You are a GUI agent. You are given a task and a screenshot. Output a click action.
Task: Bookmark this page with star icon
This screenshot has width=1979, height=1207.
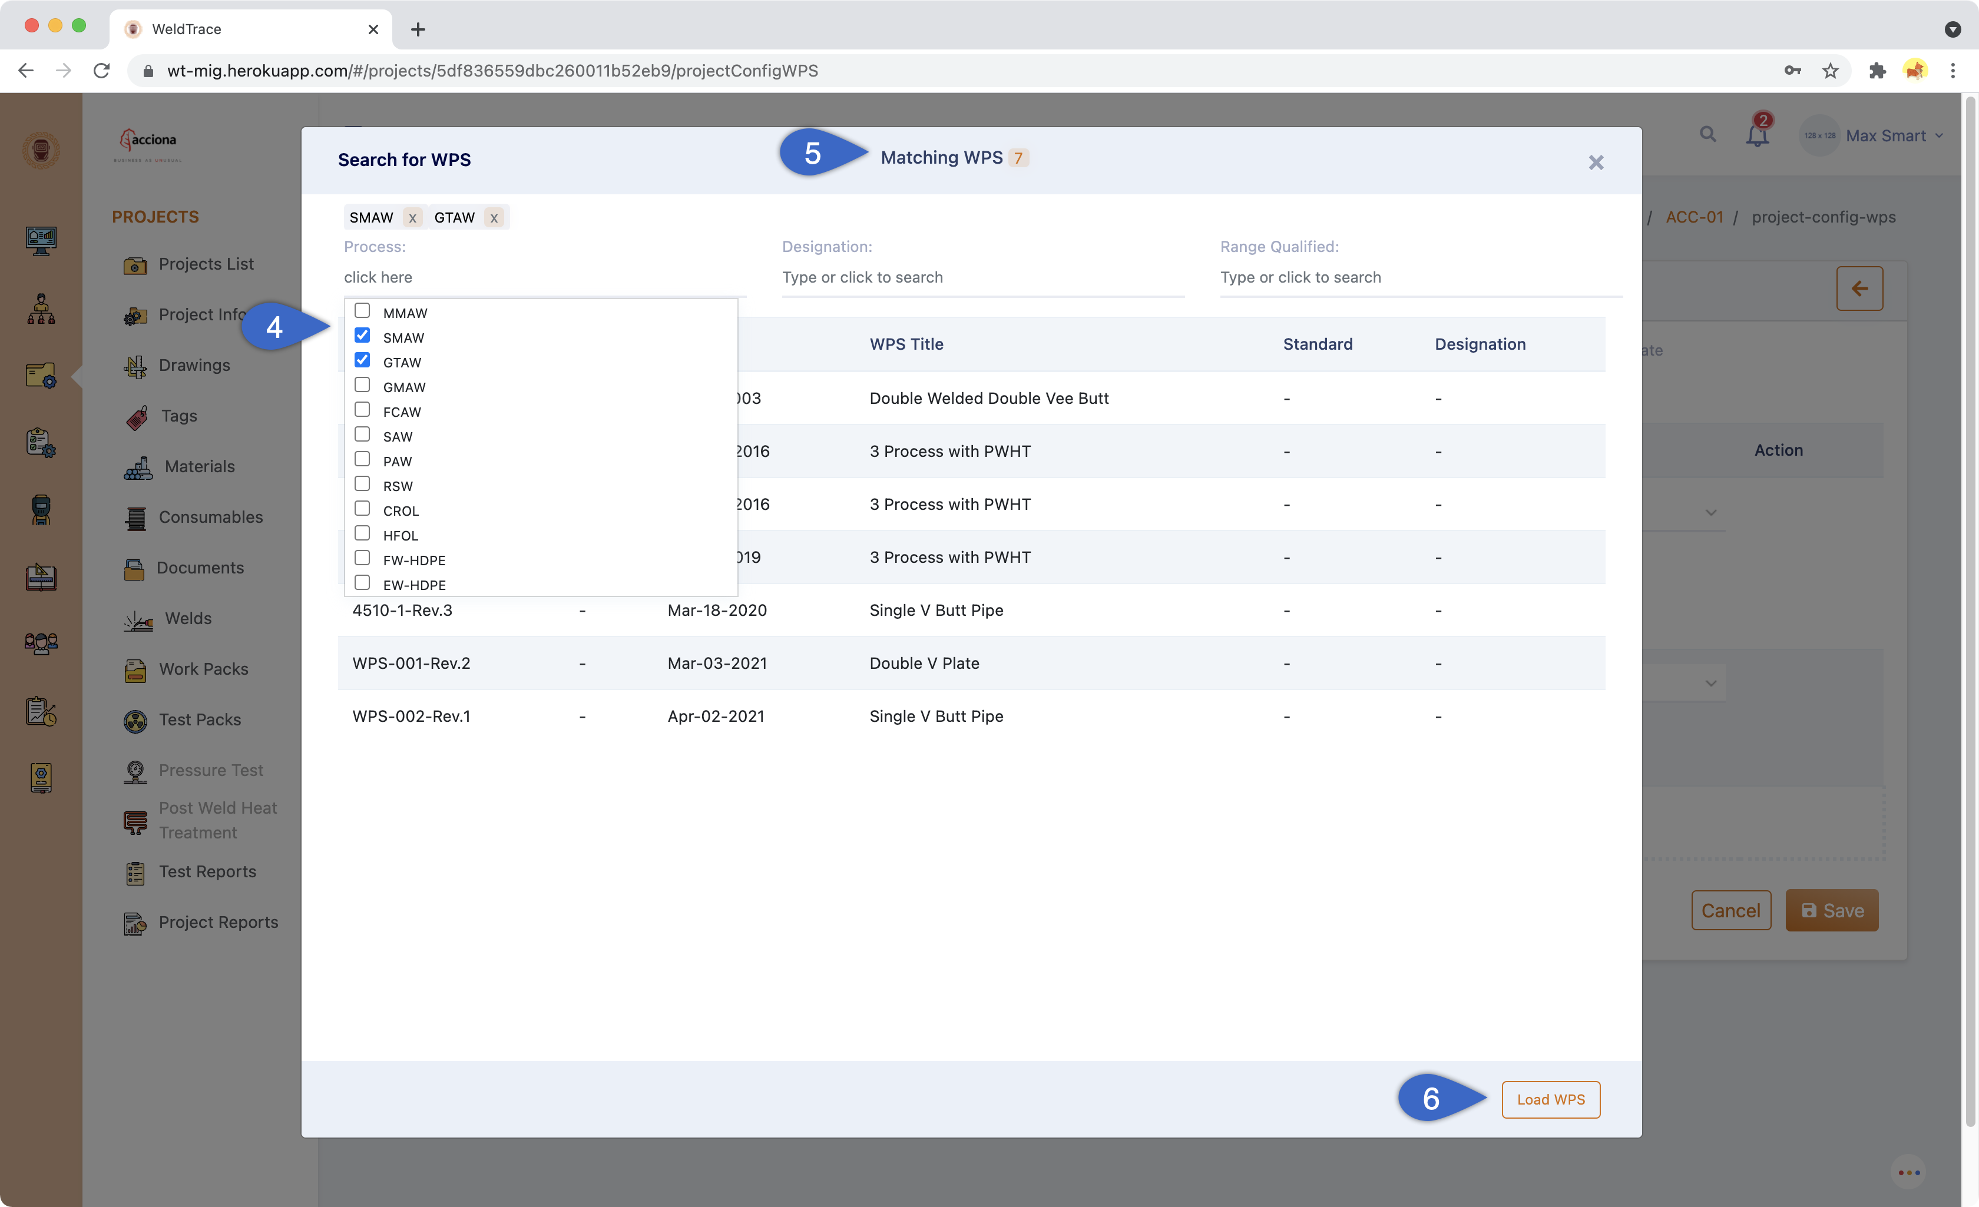click(1831, 71)
